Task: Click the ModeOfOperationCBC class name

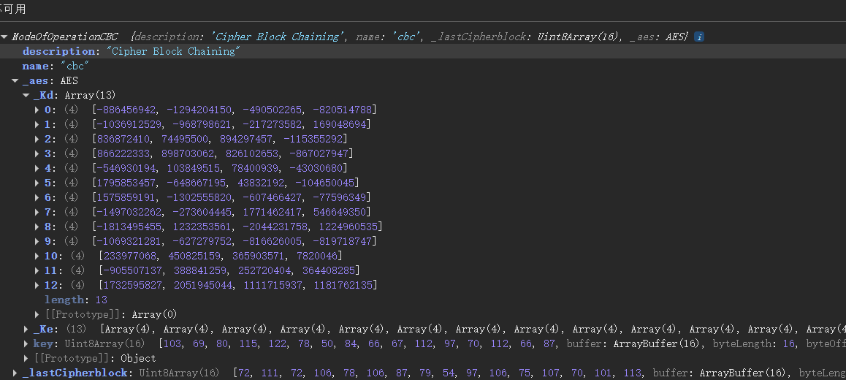Action: tap(65, 37)
